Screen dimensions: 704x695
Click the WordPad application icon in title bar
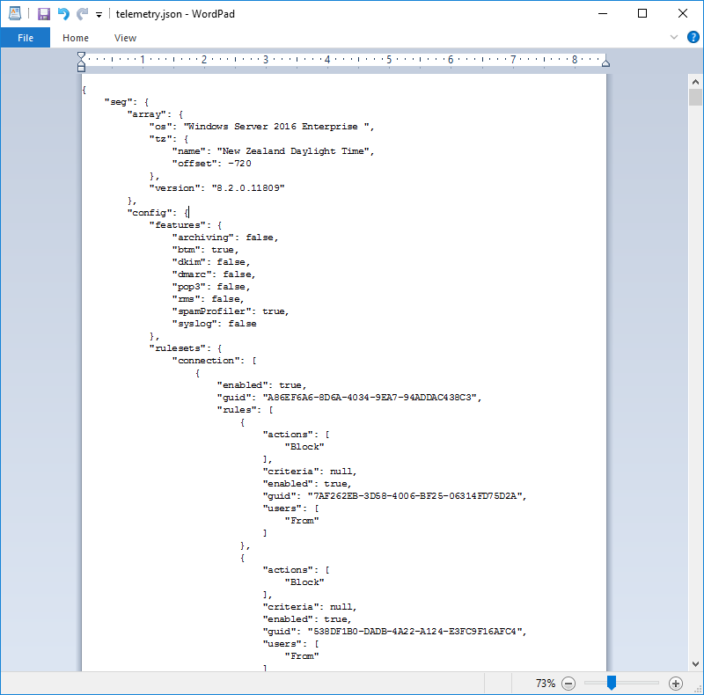[x=15, y=14]
